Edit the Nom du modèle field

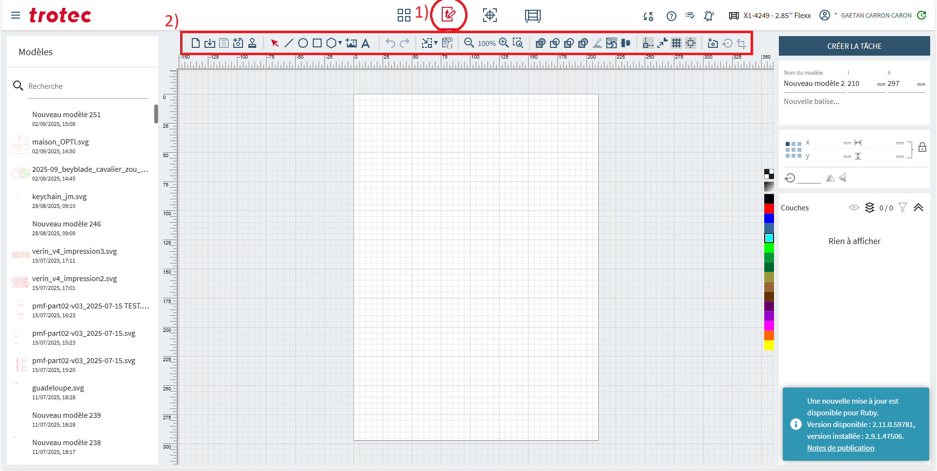(814, 83)
